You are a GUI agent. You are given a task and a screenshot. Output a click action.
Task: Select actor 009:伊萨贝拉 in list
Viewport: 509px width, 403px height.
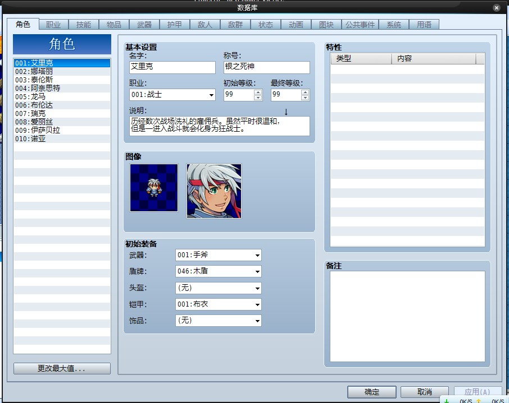point(62,130)
